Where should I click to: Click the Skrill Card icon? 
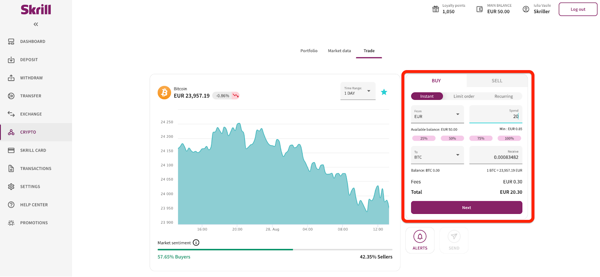click(x=11, y=151)
